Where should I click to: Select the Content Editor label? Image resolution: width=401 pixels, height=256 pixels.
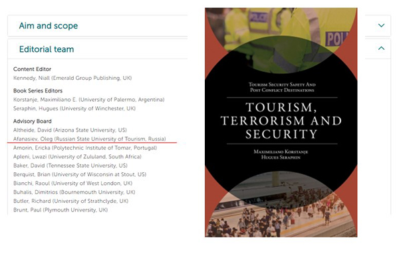click(x=32, y=69)
